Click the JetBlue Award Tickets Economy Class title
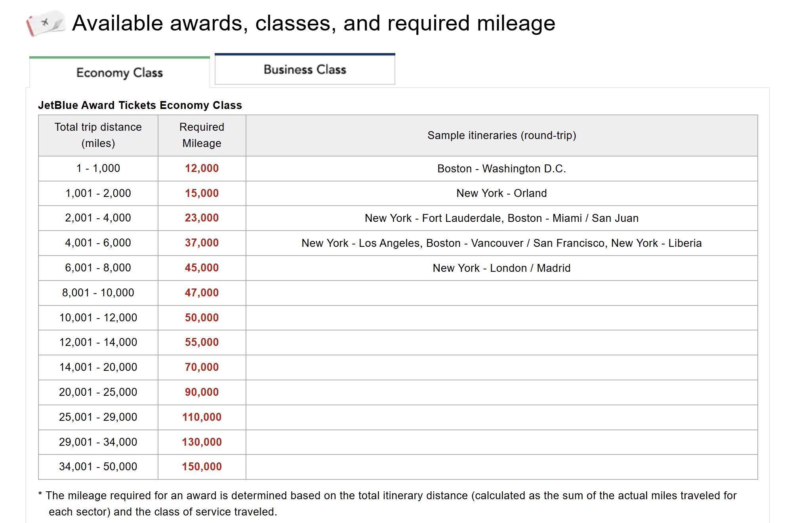This screenshot has height=523, width=795. pos(140,105)
